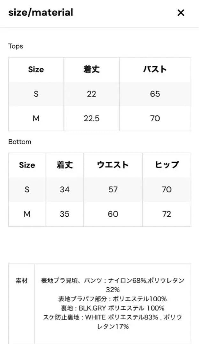Select the Bottom section label
The image size is (200, 344).
tap(20, 142)
